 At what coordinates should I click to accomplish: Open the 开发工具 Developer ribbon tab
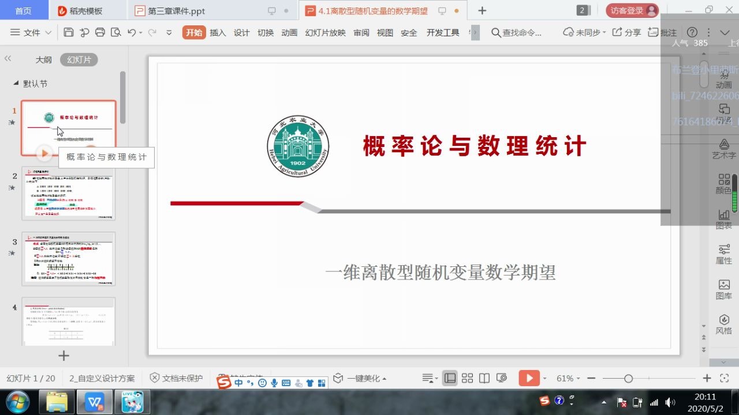coord(443,33)
